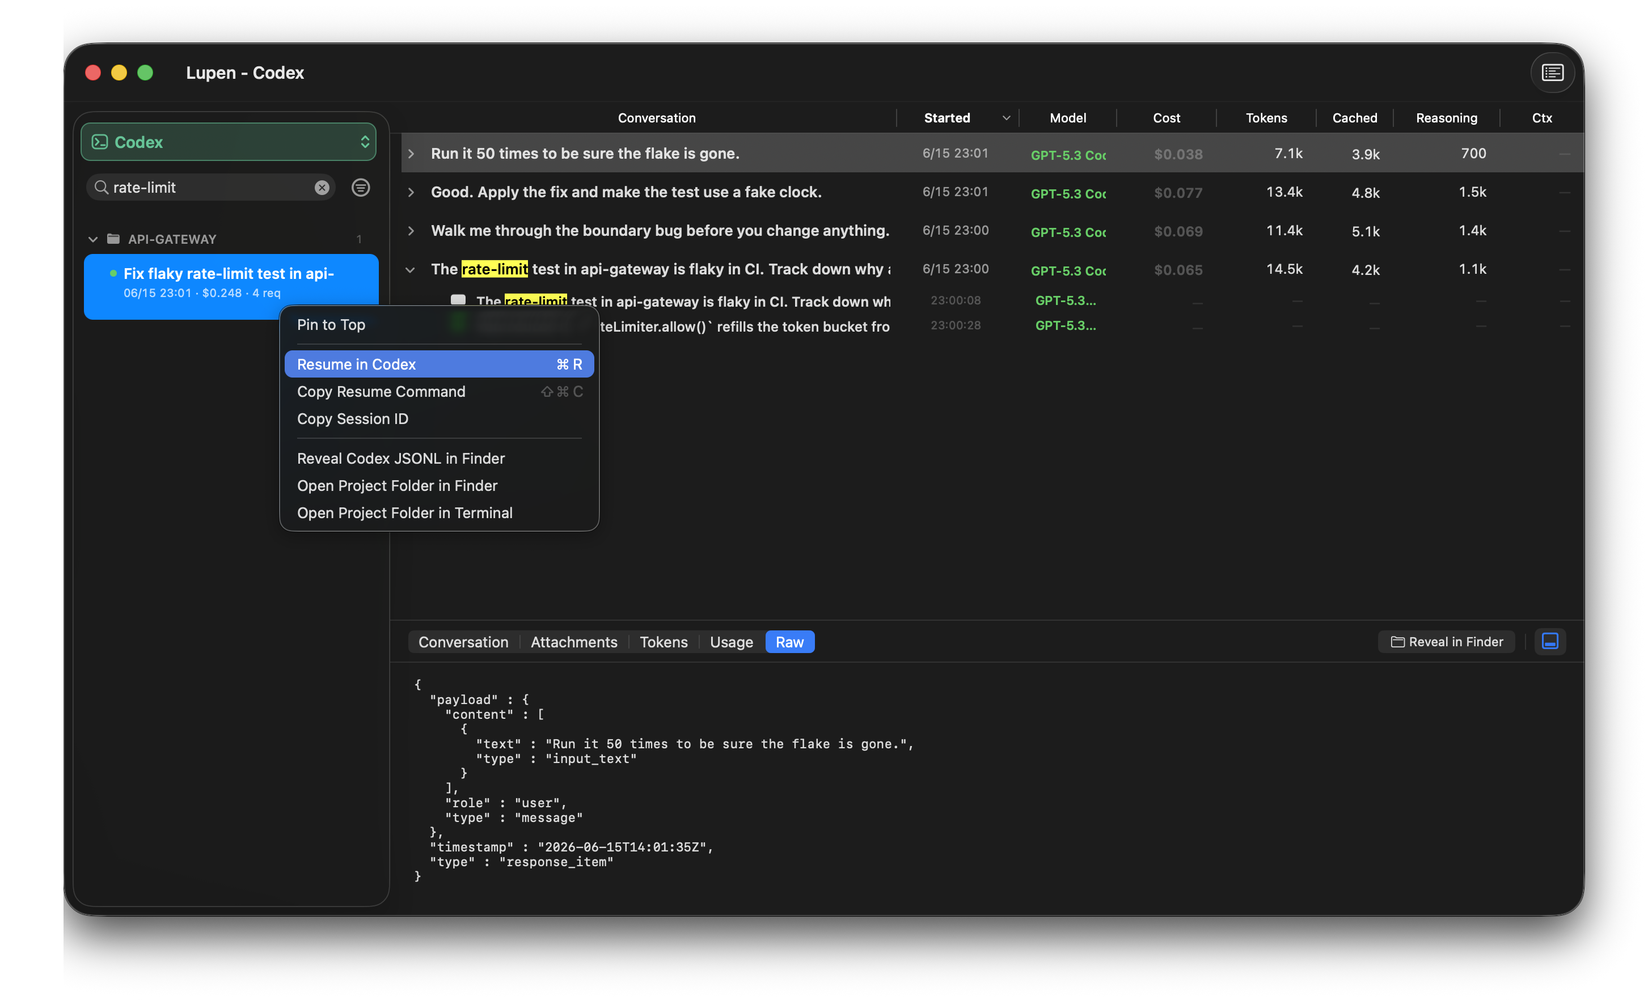
Task: Choose Pin to Top in context menu
Action: [439, 325]
